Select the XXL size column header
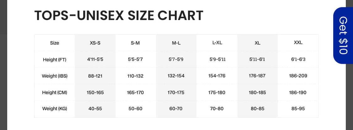 pyautogui.click(x=298, y=43)
